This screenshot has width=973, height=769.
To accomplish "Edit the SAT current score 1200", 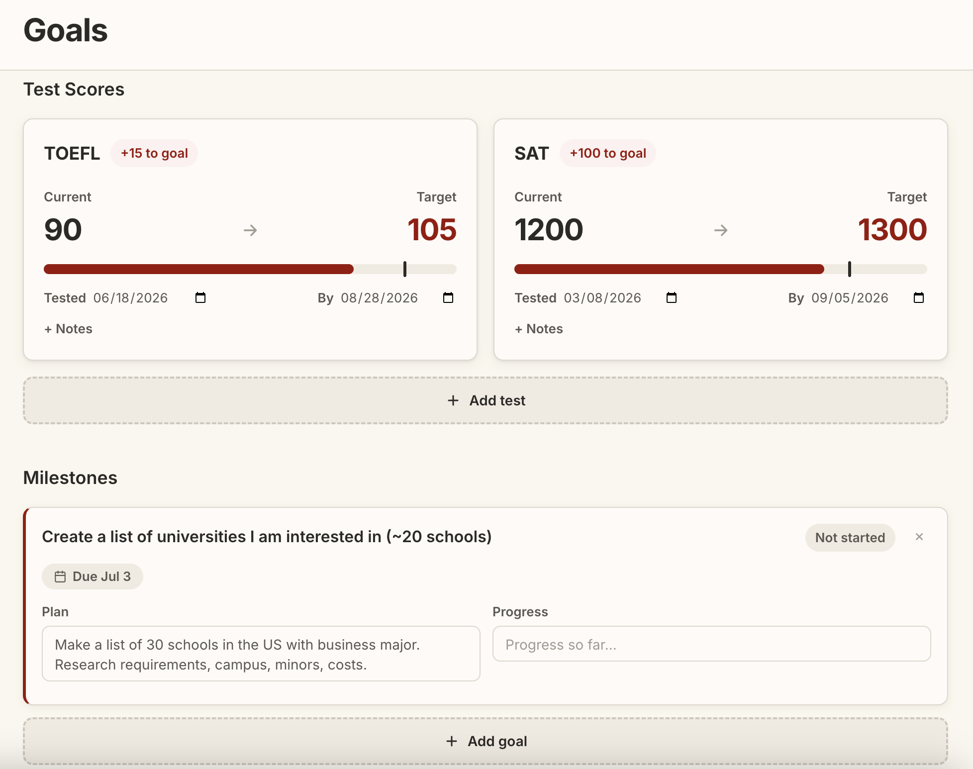I will pos(549,230).
